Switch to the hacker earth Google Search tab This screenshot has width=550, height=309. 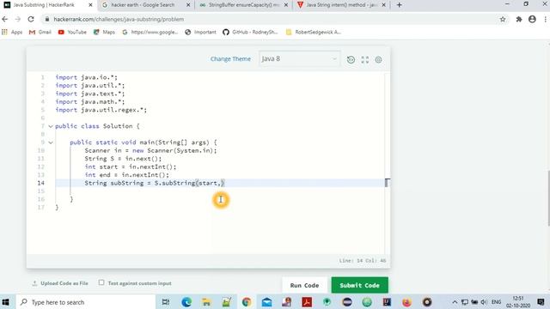[x=146, y=5]
